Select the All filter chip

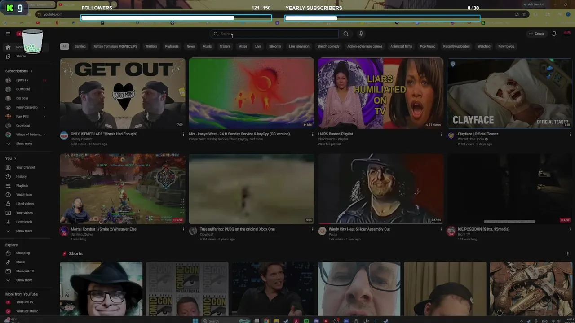64,46
